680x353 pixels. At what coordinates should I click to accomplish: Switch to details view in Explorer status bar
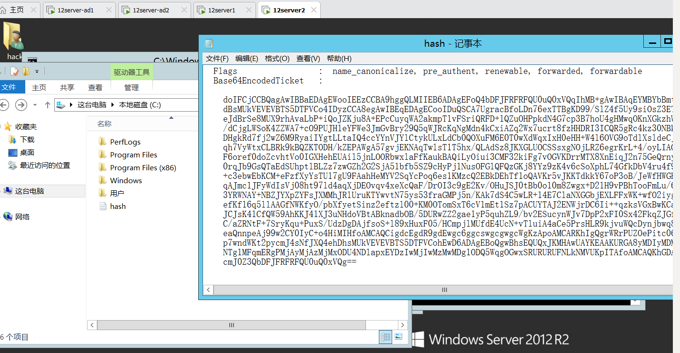tap(386, 337)
